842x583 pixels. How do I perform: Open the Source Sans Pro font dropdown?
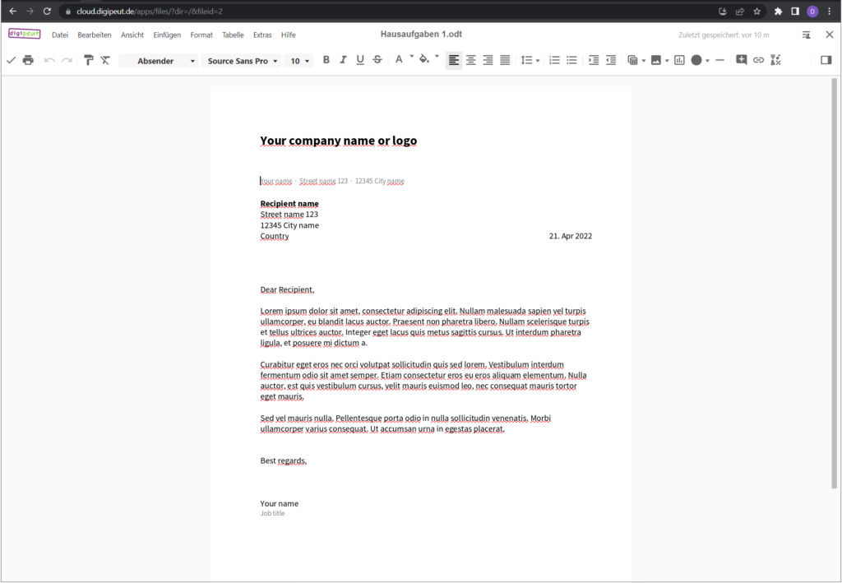pos(242,61)
